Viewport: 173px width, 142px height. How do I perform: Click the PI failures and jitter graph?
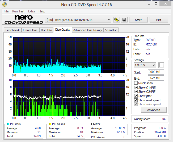tap(69, 98)
